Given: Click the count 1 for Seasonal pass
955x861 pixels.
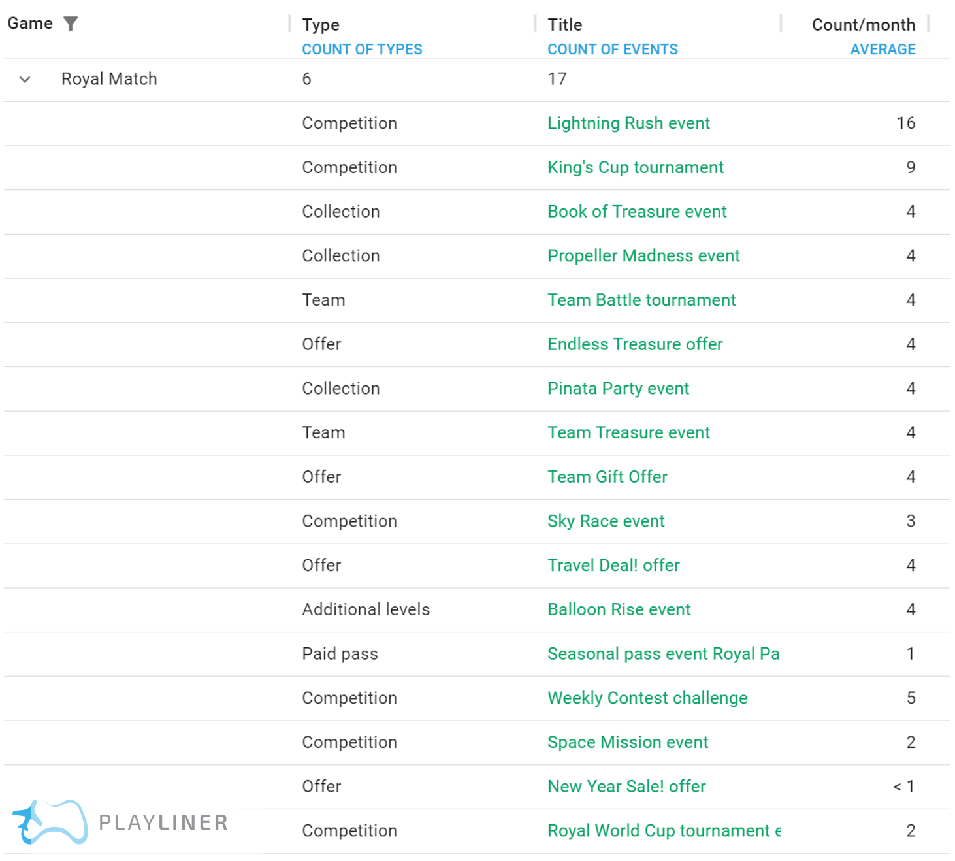Looking at the screenshot, I should 911,654.
